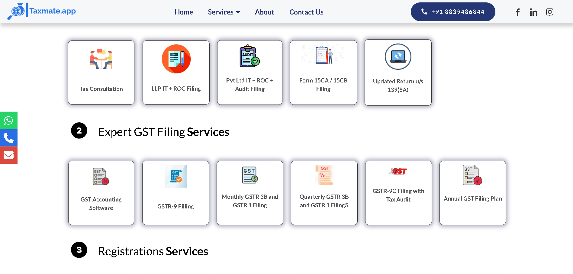Viewport: 573px width, 274px height.
Task: Open LLP IT + ROC Filing link
Action: [x=176, y=89]
